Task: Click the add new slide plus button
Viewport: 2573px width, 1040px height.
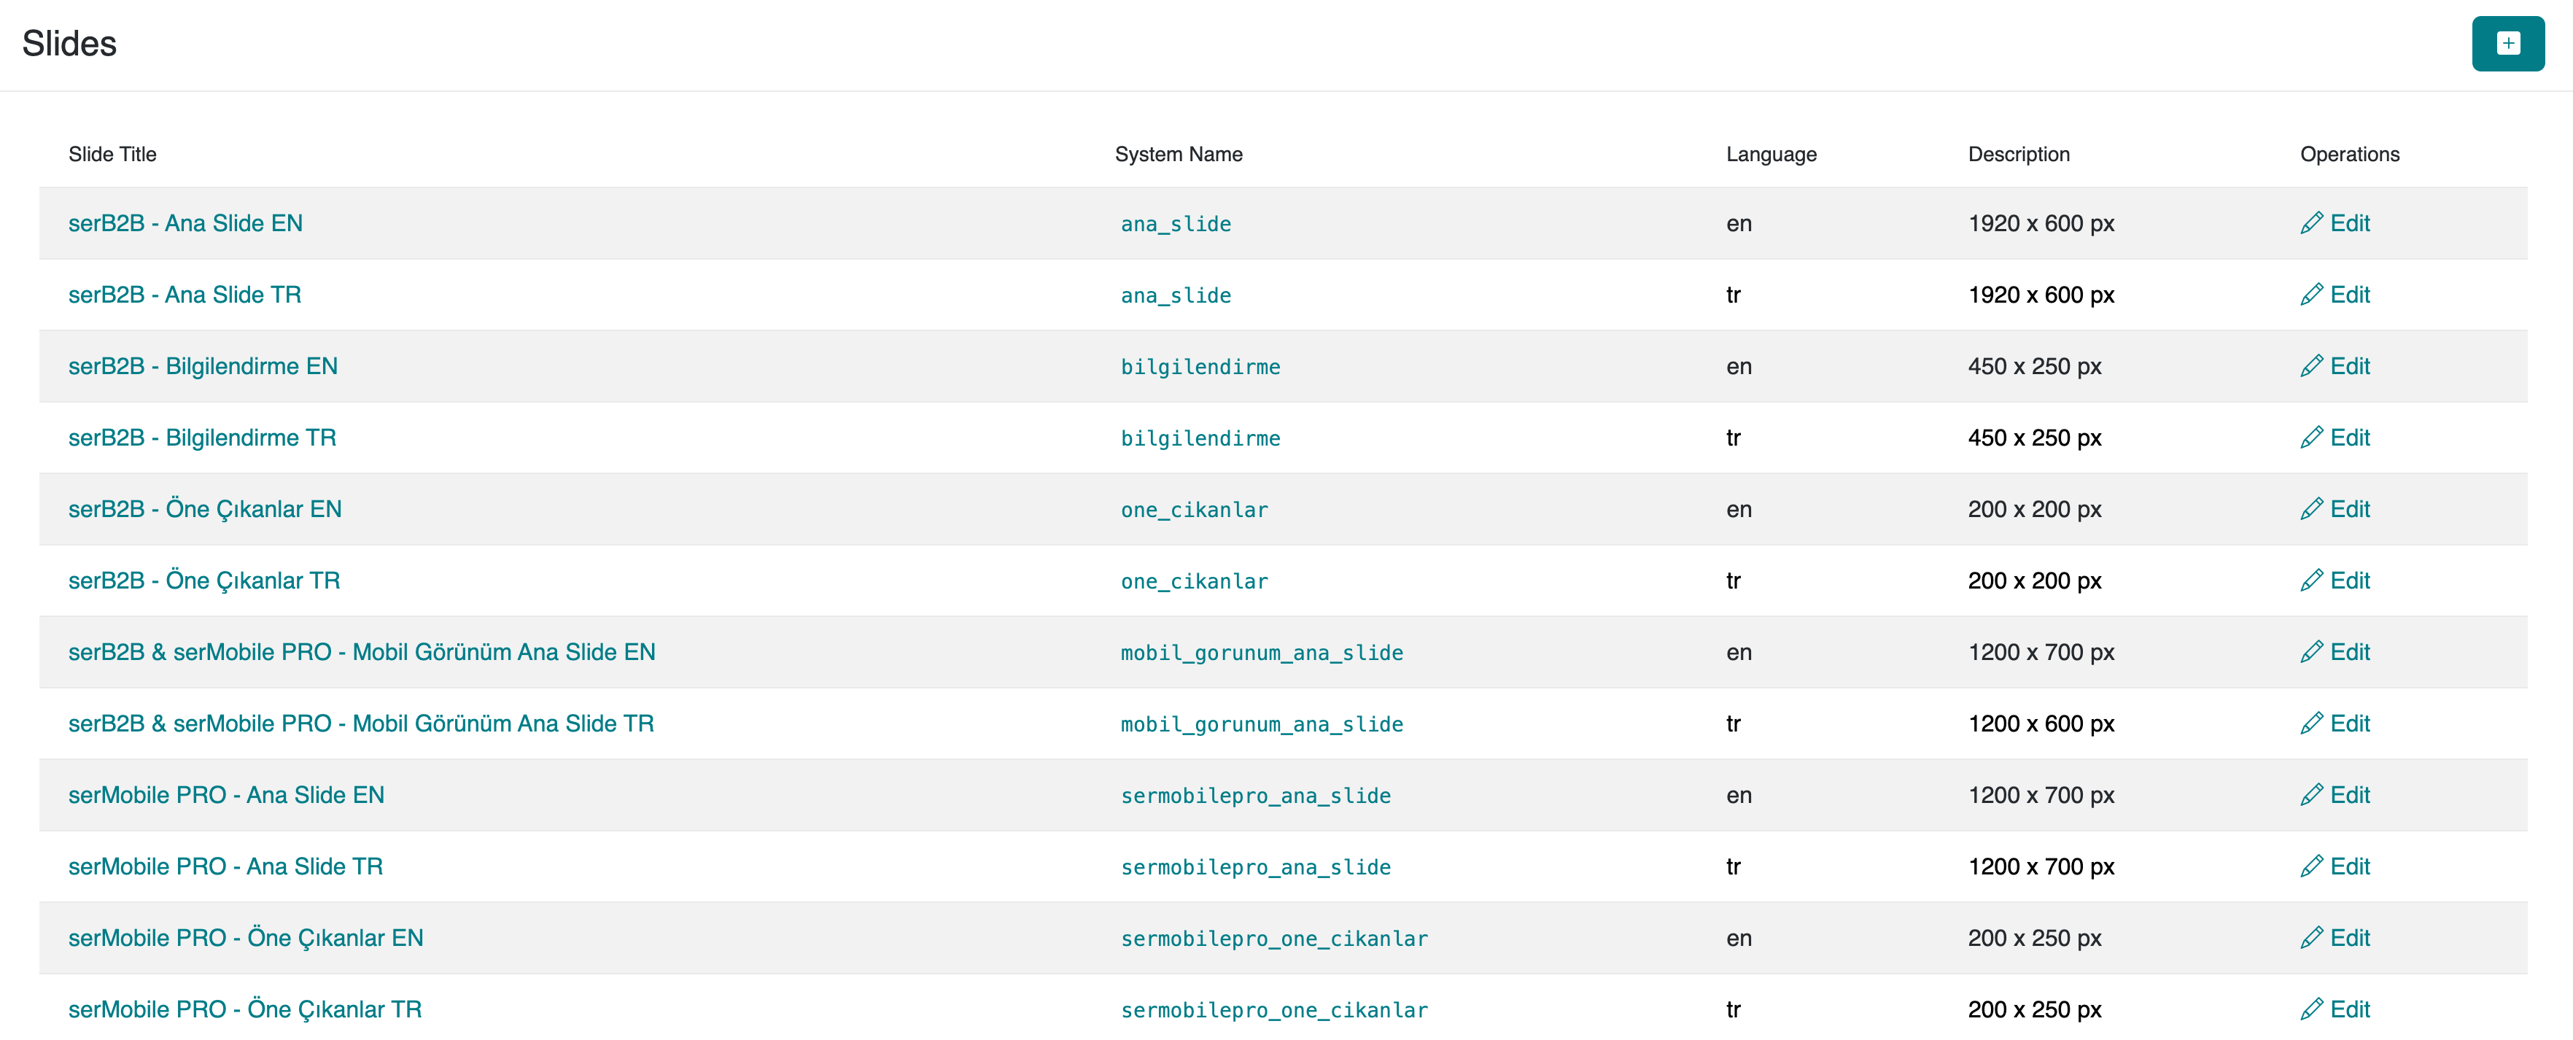Action: tap(2507, 43)
